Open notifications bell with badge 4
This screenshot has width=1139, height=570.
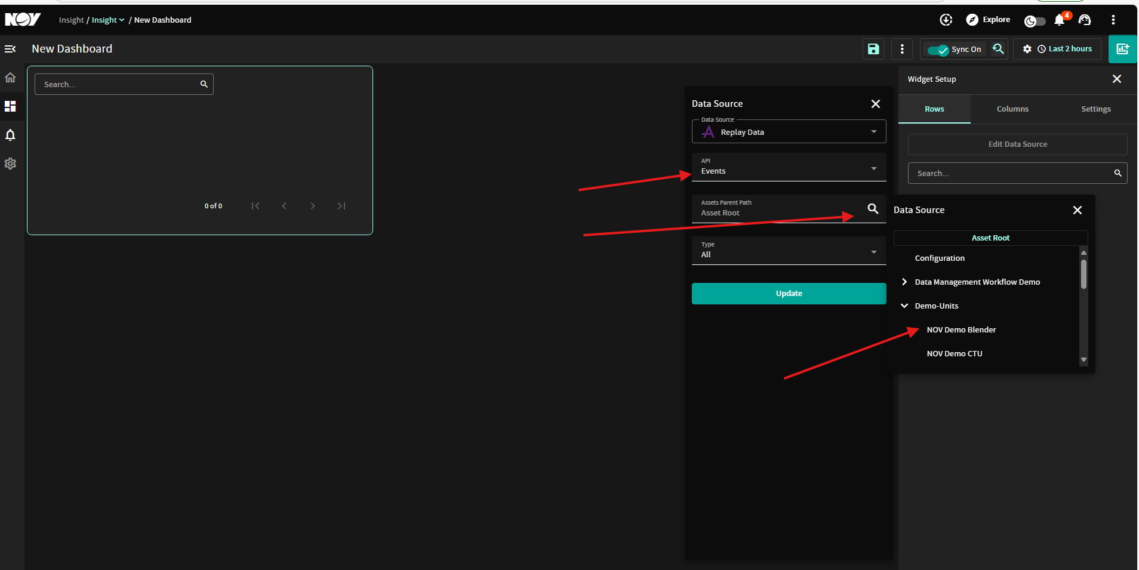coord(1060,20)
